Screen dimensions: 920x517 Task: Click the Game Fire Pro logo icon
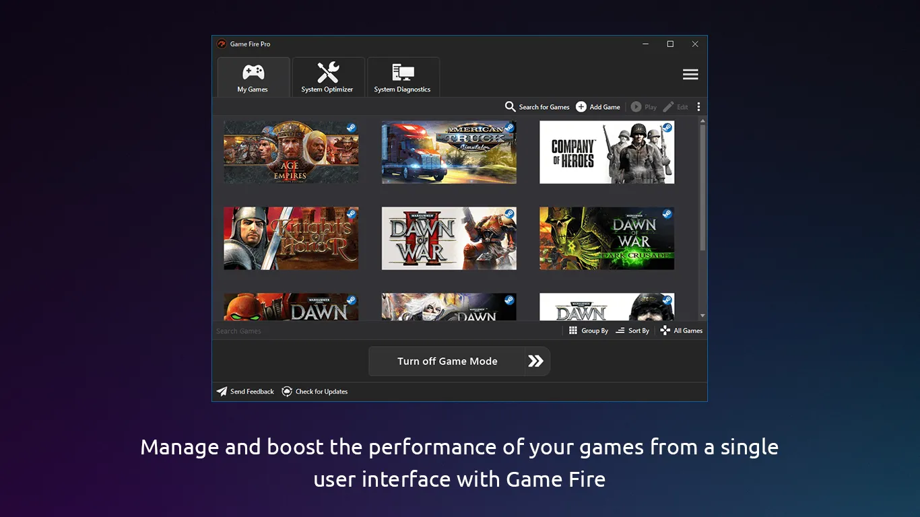pyautogui.click(x=222, y=44)
